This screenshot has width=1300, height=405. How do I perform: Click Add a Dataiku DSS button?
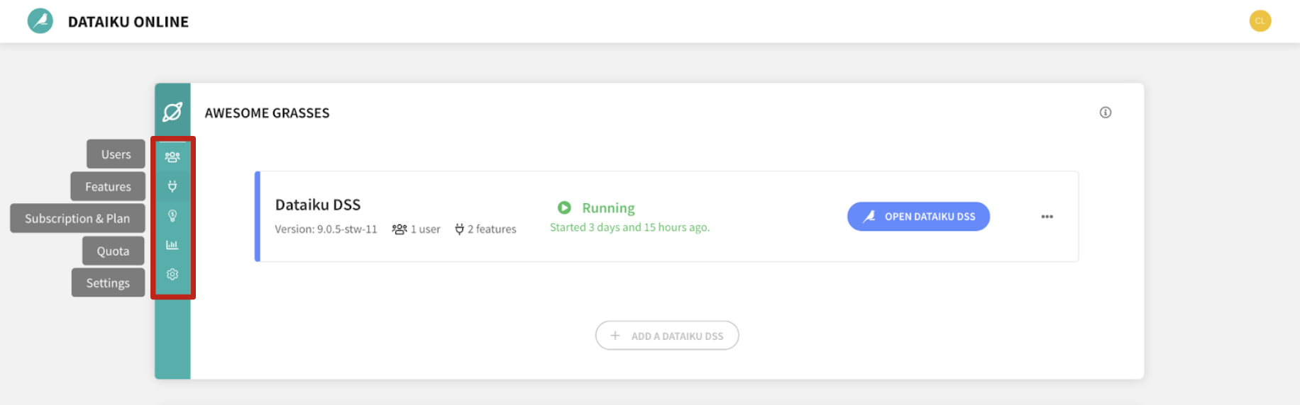667,336
